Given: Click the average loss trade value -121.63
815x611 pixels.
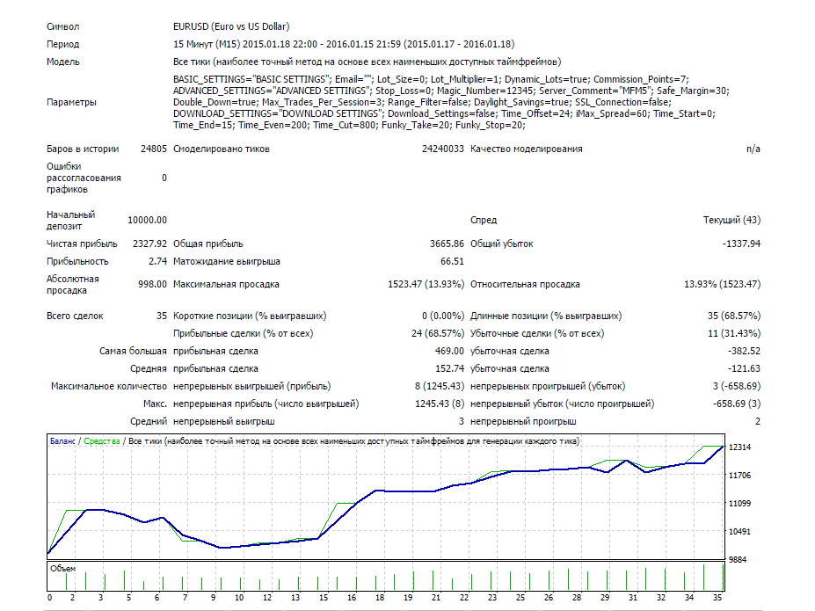Looking at the screenshot, I should [745, 369].
